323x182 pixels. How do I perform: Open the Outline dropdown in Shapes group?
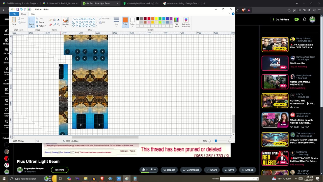pos(104,18)
